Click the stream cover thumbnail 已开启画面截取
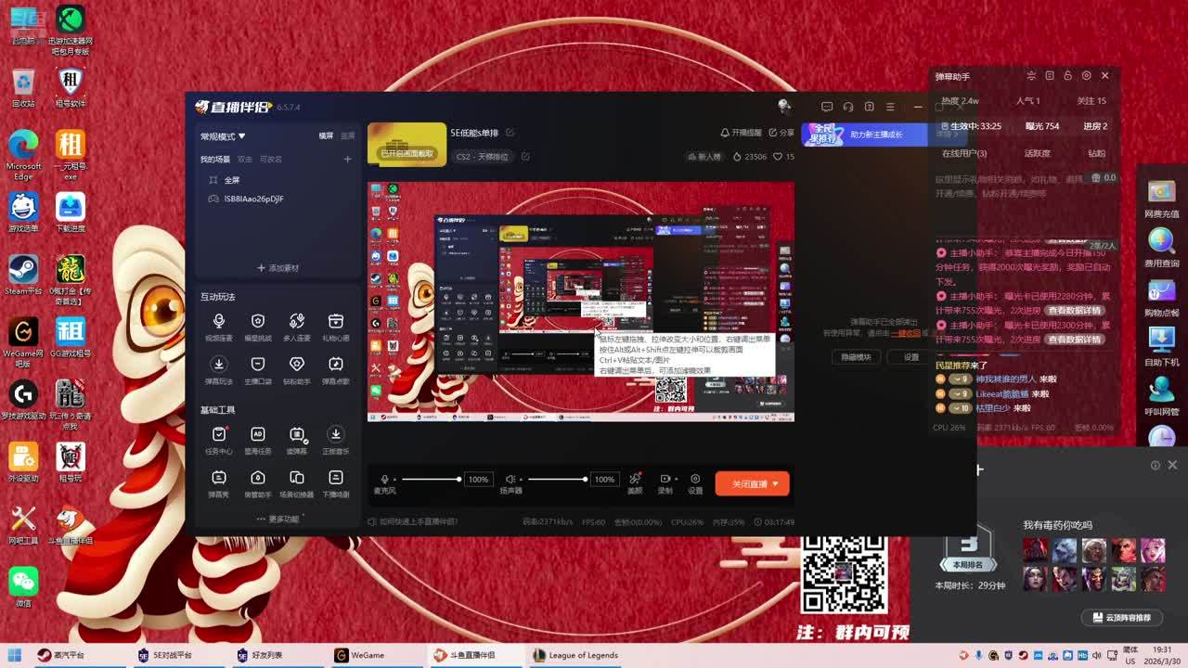 407,145
